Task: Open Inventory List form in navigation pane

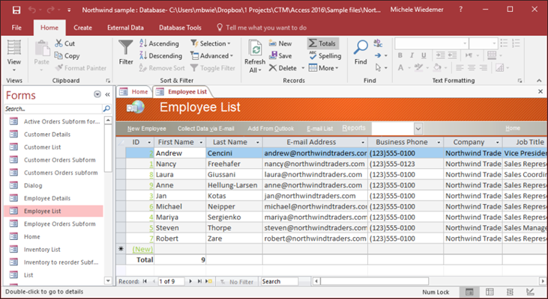Action: (x=42, y=249)
